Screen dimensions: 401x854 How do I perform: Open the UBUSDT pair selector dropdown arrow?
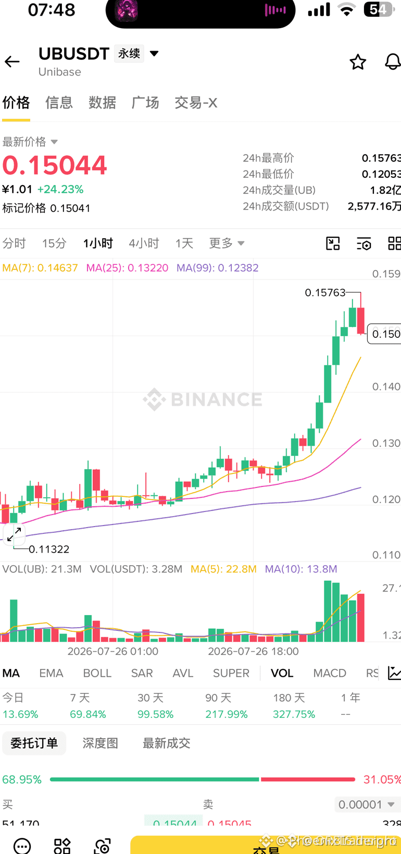tap(154, 54)
